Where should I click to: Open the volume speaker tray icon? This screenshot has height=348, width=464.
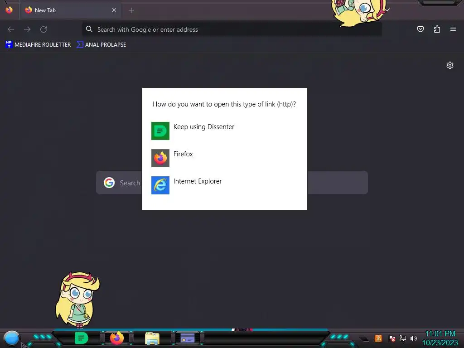414,338
